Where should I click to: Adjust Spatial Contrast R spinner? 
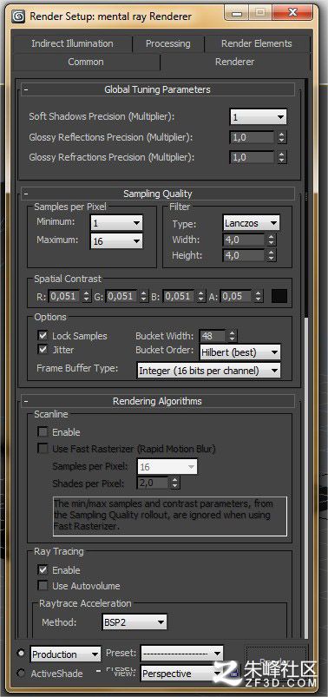[86, 296]
